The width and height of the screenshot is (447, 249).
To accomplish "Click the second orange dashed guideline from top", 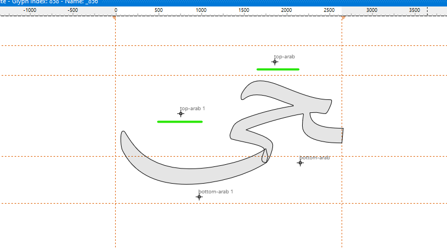I will point(54,76).
